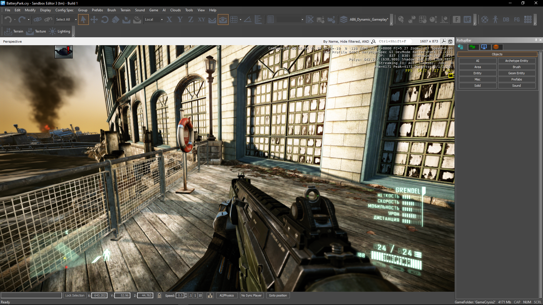Toggle No Sync Player mode
Image resolution: width=543 pixels, height=305 pixels.
click(x=251, y=295)
